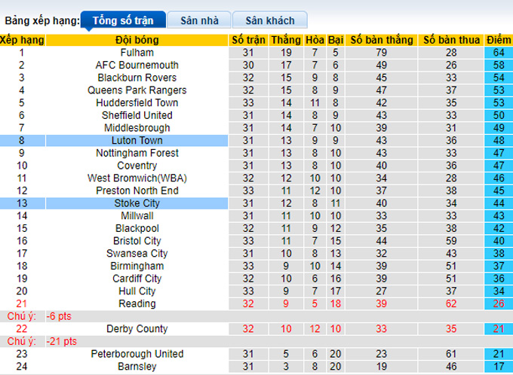This screenshot has width=513, height=375.
Task: Click Blackburn Rovers in the table
Action: click(137, 78)
